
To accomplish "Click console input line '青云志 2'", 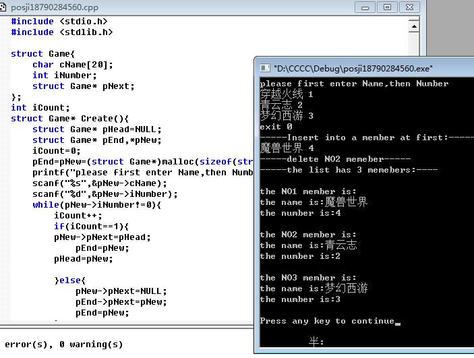I will [x=281, y=105].
